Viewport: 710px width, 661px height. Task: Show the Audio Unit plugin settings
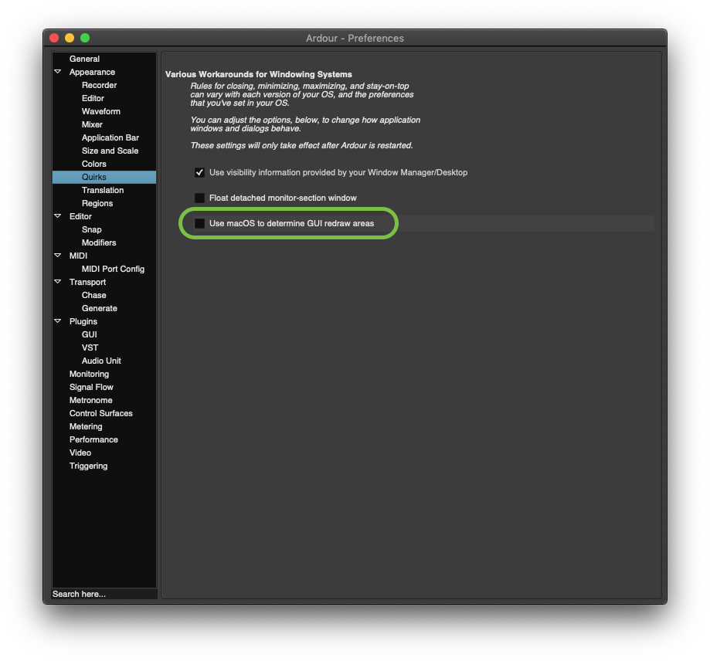(x=101, y=361)
